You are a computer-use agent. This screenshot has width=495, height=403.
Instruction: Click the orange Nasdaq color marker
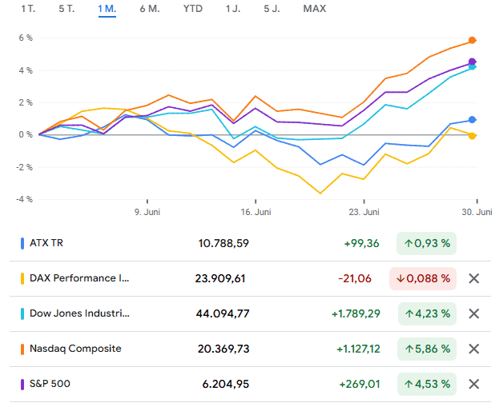click(x=22, y=349)
